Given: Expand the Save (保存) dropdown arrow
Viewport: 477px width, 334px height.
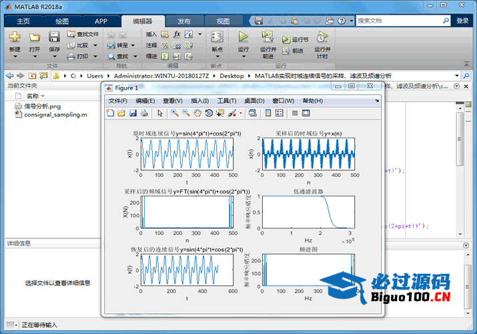Looking at the screenshot, I should (x=55, y=56).
